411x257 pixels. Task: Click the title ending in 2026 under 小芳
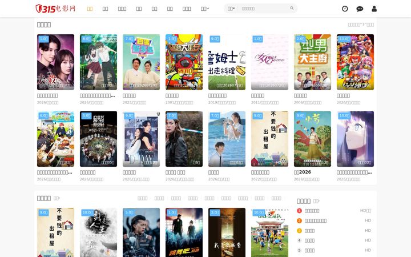[302, 172]
